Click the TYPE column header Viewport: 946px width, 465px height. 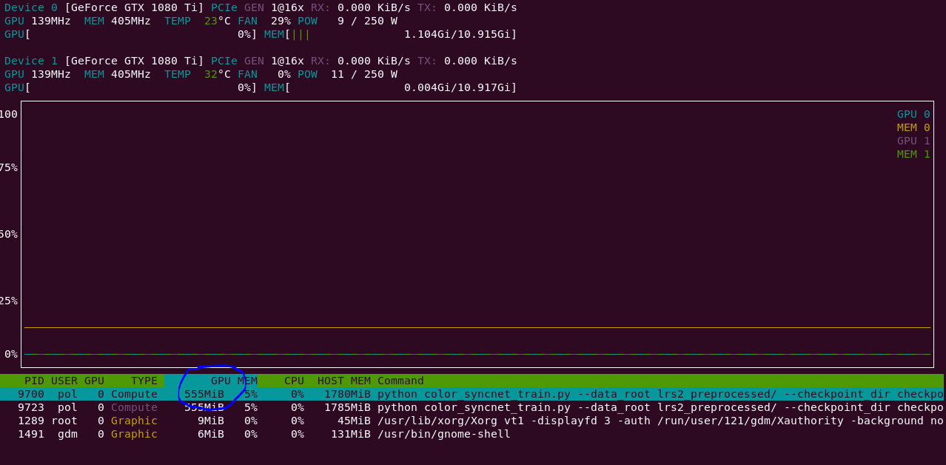tap(144, 381)
